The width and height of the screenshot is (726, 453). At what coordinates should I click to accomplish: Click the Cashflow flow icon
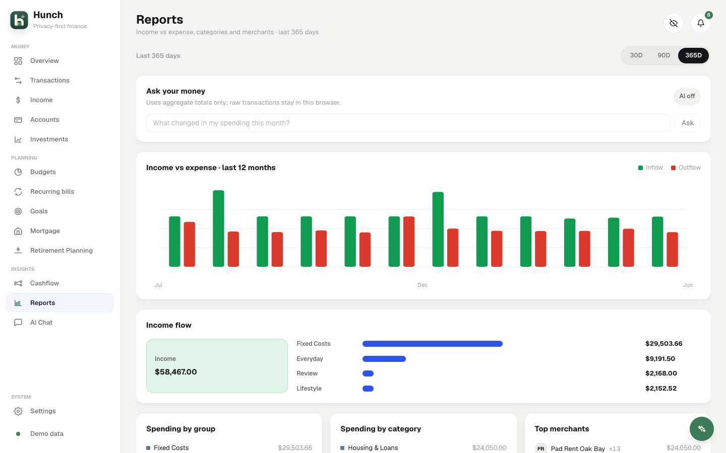(x=18, y=283)
